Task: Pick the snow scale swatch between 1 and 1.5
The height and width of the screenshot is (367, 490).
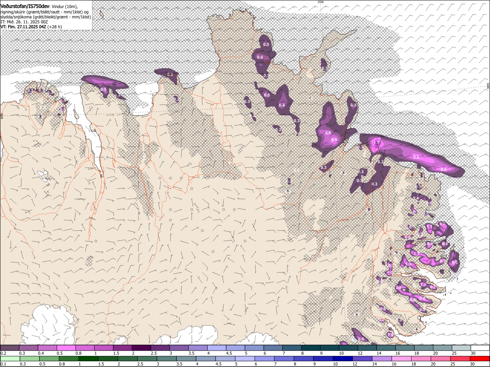Action: click(104, 347)
